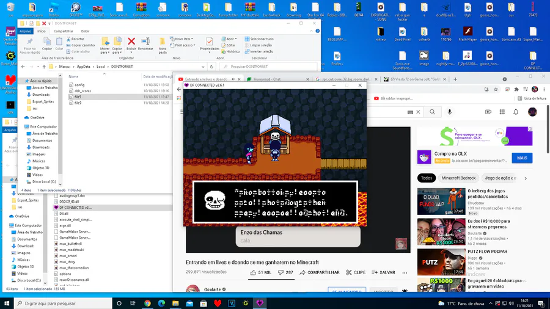The image size is (550, 309).
Task: Click COMPARTILHAR under the video
Action: [320, 272]
